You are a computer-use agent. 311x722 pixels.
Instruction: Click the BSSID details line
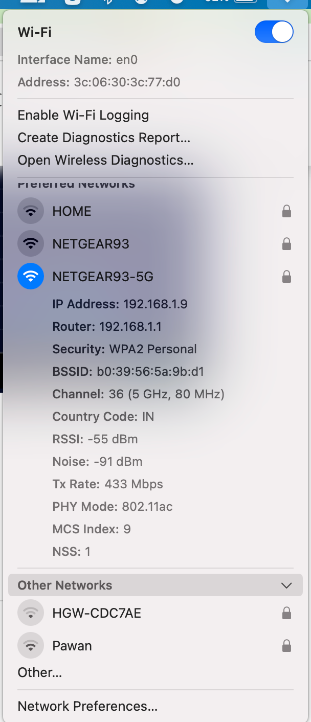(x=128, y=372)
